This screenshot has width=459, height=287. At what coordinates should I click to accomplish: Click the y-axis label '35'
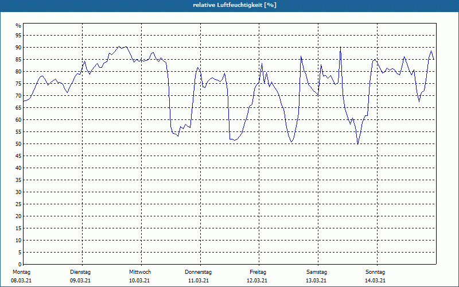18,180
